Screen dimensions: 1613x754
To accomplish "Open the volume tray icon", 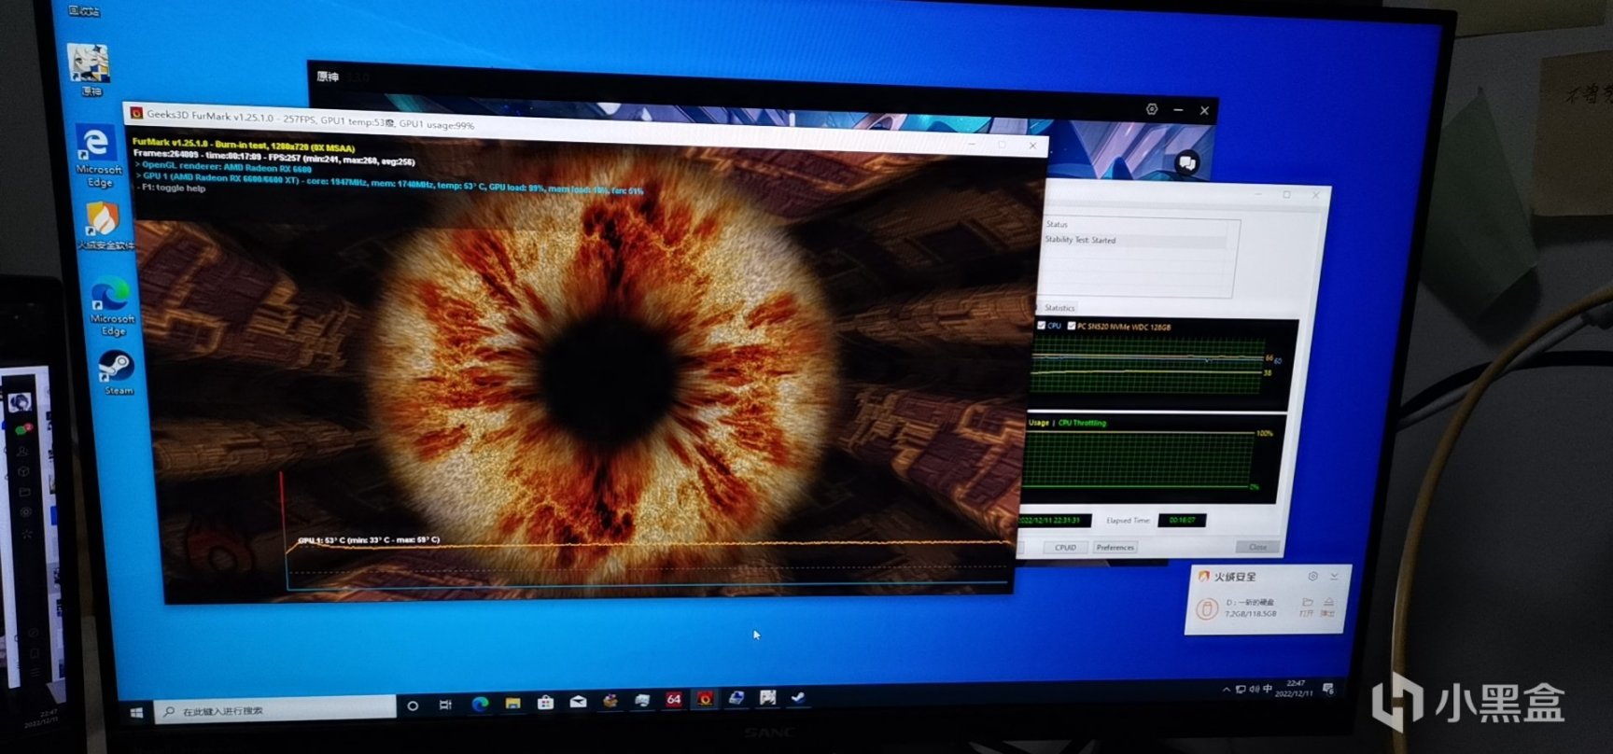I will coord(1254,690).
